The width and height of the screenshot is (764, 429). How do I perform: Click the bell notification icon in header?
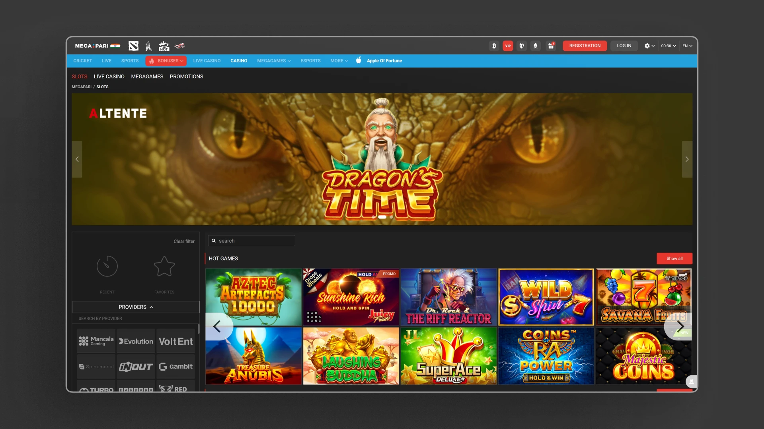tap(536, 46)
